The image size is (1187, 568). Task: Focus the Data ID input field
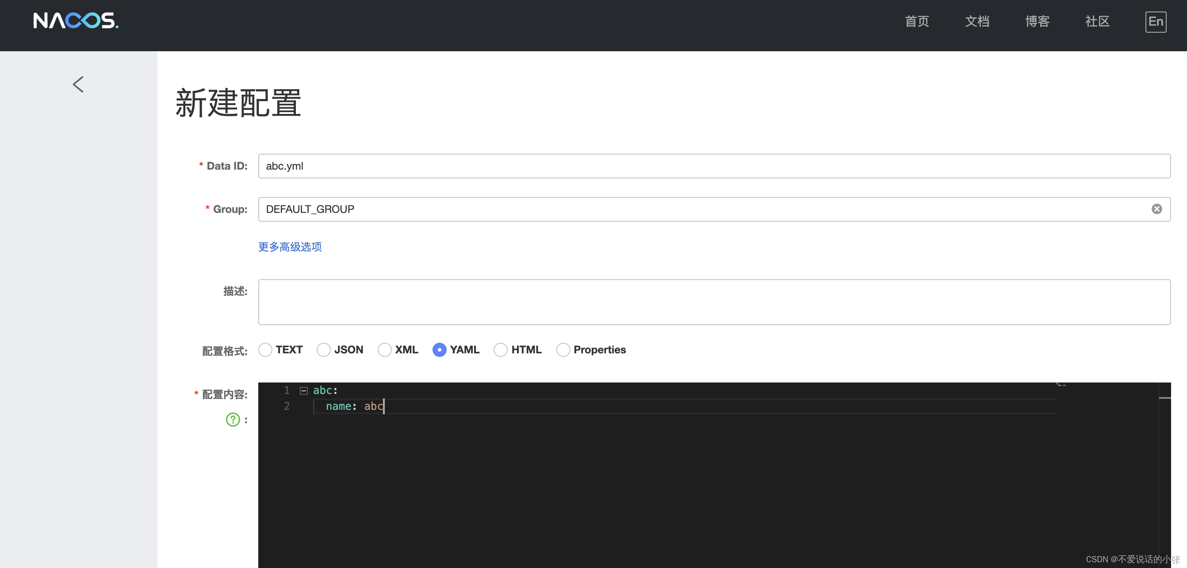(x=714, y=166)
